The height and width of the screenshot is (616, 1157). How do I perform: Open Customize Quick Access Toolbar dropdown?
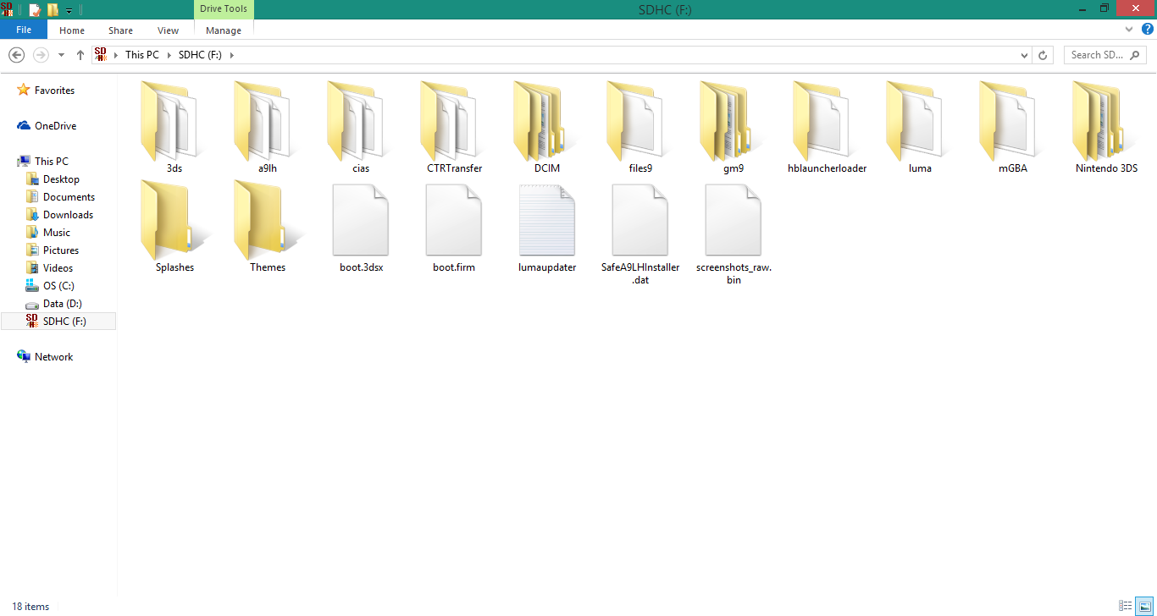[69, 11]
